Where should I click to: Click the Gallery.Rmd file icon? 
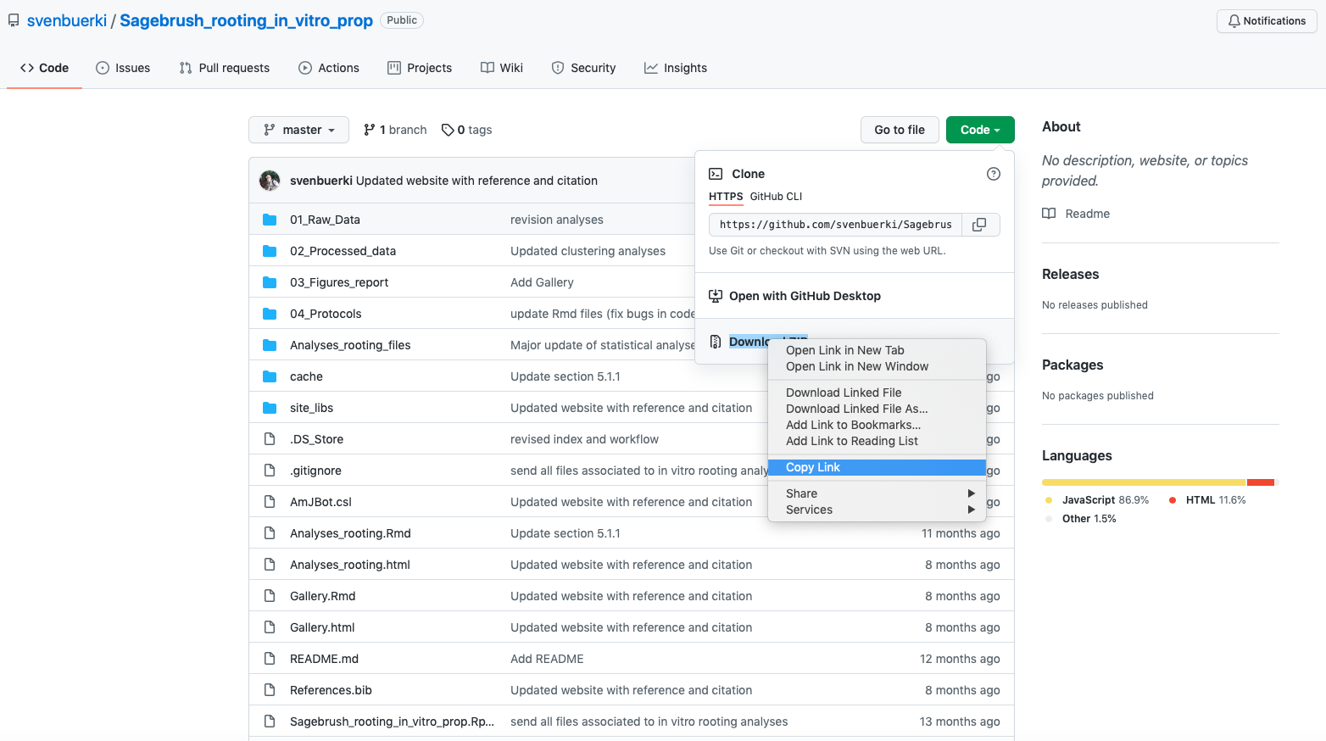pyautogui.click(x=270, y=596)
